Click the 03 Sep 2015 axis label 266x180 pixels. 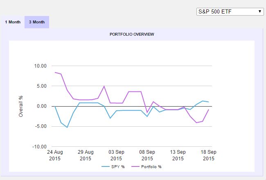click(116, 155)
